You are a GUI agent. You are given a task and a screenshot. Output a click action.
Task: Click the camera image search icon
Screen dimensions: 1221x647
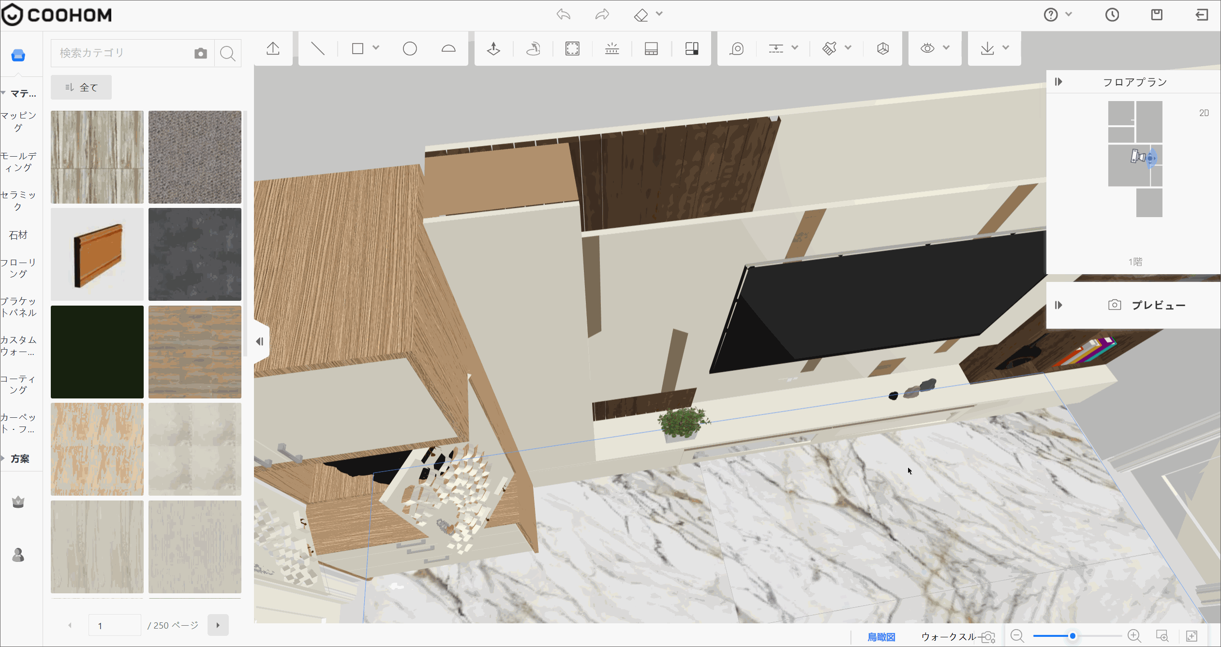tap(200, 53)
